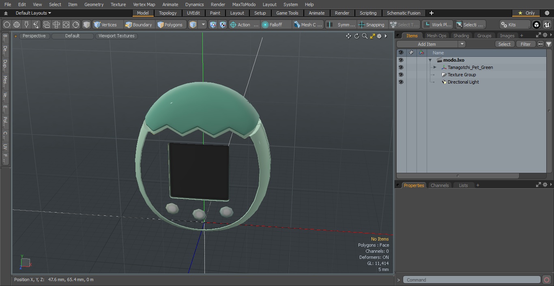Click the wireframe globe tool icon

point(17,25)
